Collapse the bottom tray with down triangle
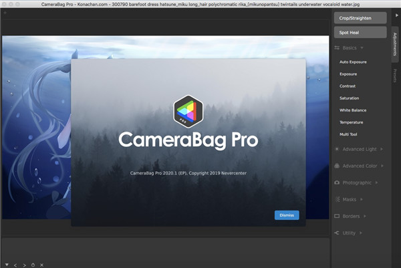The width and height of the screenshot is (401, 268). [x=7, y=265]
